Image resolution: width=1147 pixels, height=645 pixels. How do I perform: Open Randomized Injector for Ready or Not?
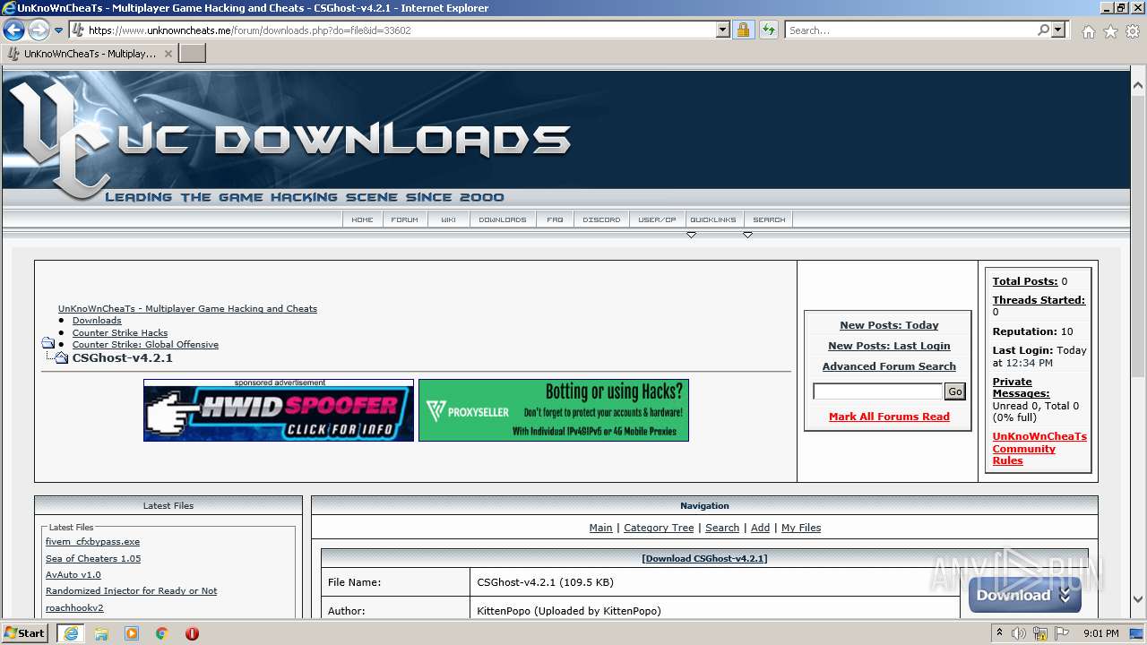pyautogui.click(x=131, y=591)
